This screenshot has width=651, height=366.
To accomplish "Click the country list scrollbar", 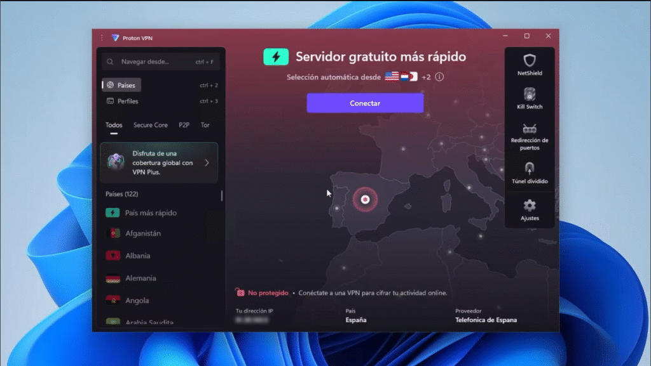I will click(x=222, y=196).
